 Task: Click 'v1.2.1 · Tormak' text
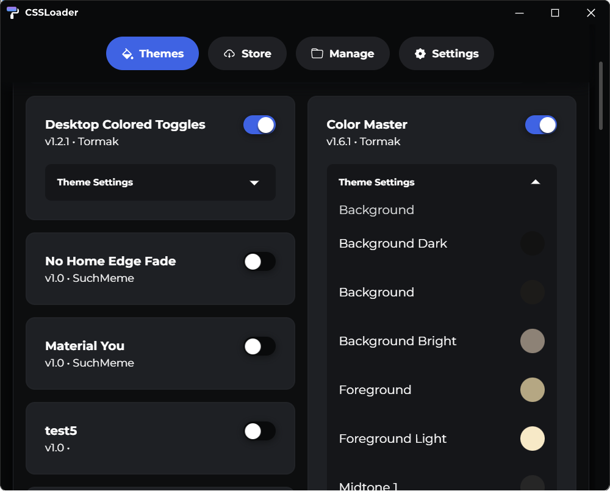82,142
